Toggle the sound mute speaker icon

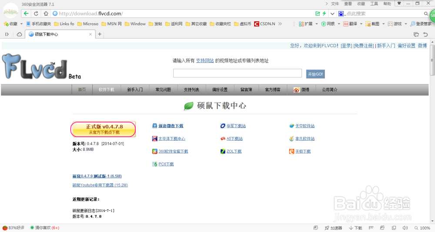[405, 228]
